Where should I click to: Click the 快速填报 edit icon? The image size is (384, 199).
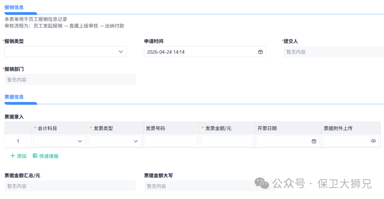(35, 156)
